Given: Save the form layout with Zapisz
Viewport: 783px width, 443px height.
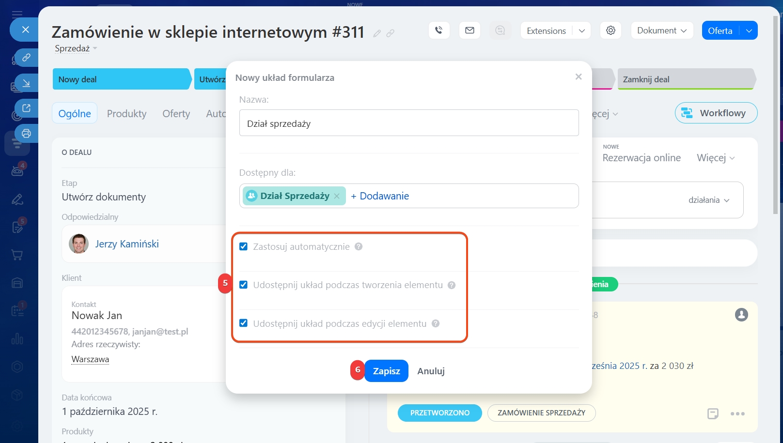Looking at the screenshot, I should pyautogui.click(x=386, y=371).
